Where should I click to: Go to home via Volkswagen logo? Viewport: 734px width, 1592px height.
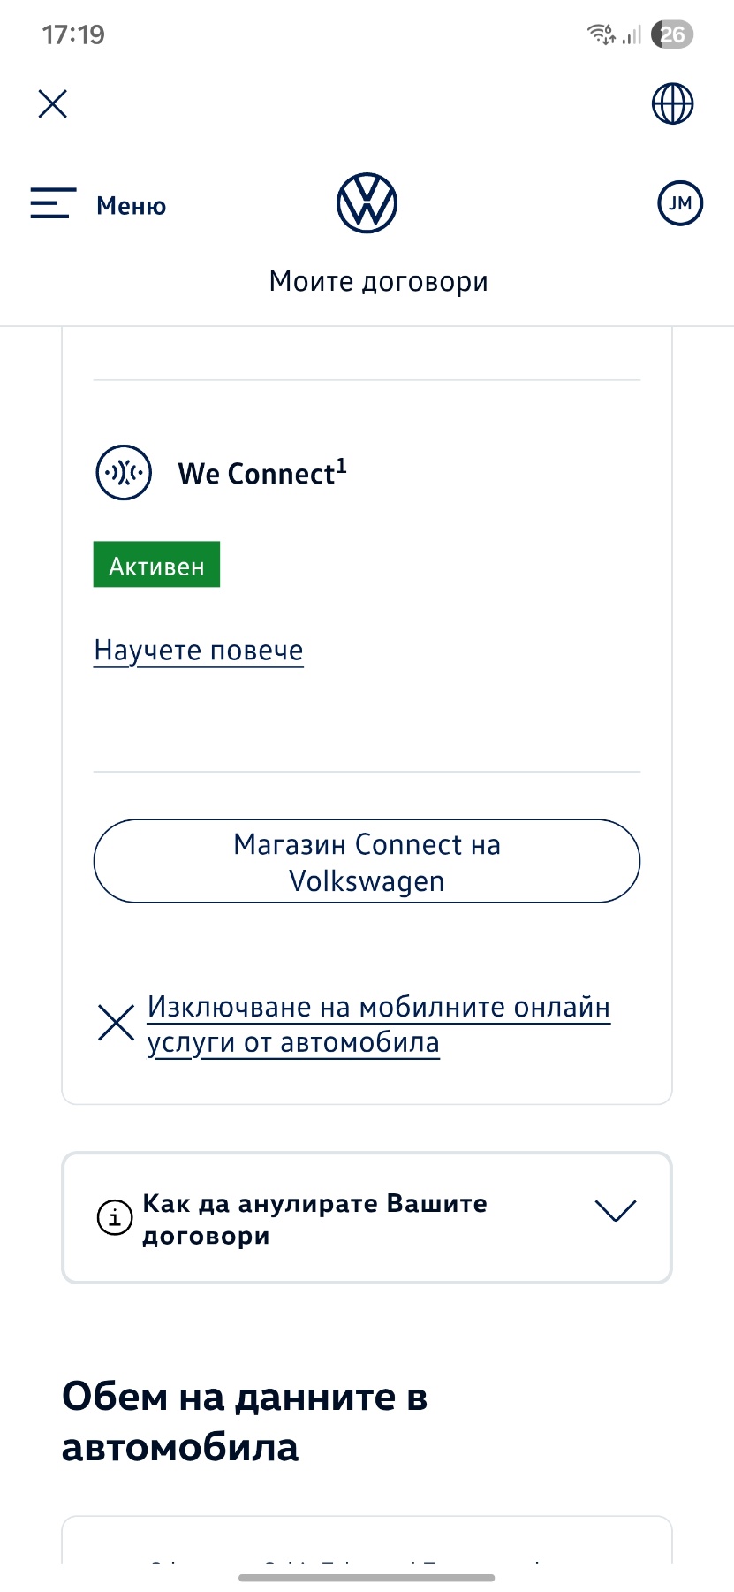(367, 203)
